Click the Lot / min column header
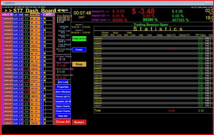 click(x=18, y=15)
